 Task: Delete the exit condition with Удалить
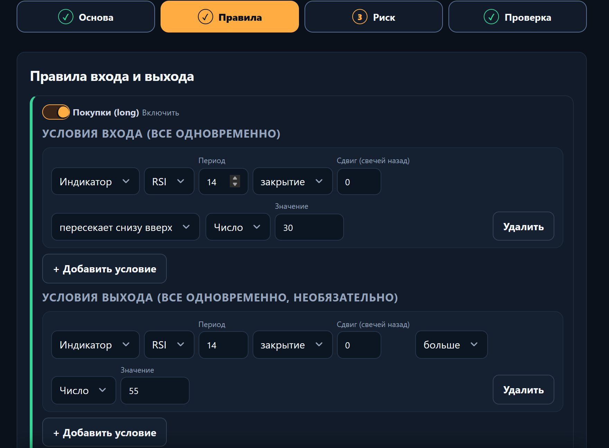pos(524,390)
